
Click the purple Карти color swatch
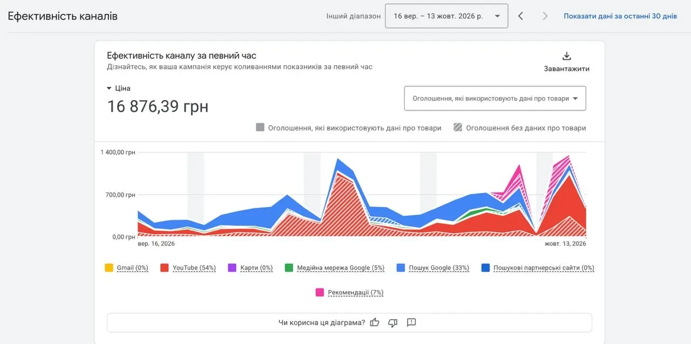(233, 267)
